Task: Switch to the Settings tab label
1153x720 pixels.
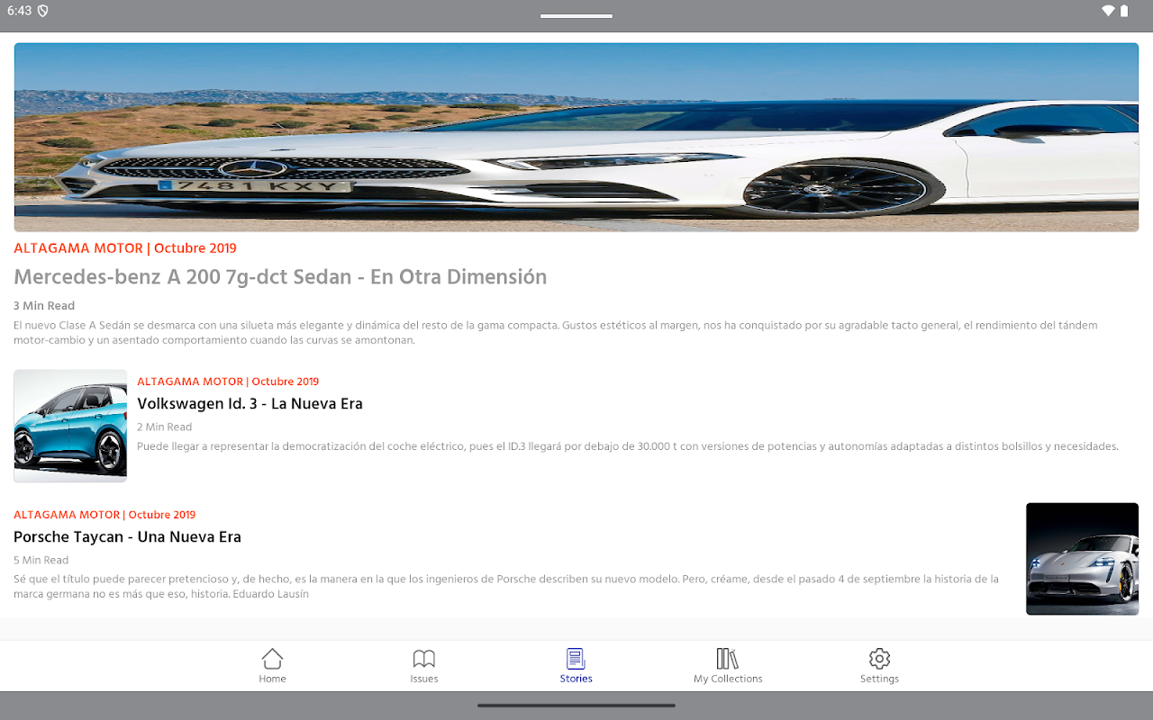Action: 879,679
